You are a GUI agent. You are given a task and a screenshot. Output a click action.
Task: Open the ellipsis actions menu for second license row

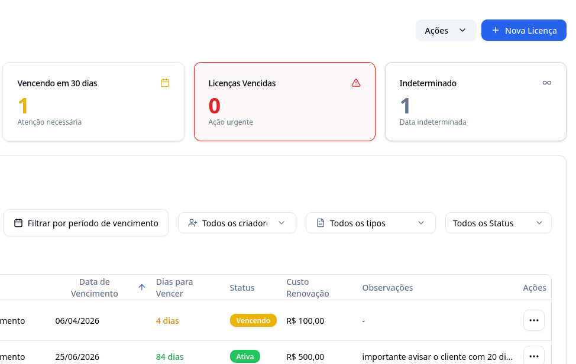(534, 355)
